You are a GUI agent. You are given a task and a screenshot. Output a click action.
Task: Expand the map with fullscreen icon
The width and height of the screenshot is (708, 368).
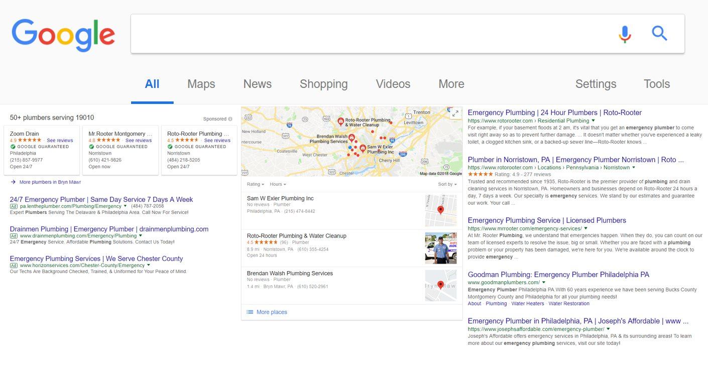coord(455,113)
